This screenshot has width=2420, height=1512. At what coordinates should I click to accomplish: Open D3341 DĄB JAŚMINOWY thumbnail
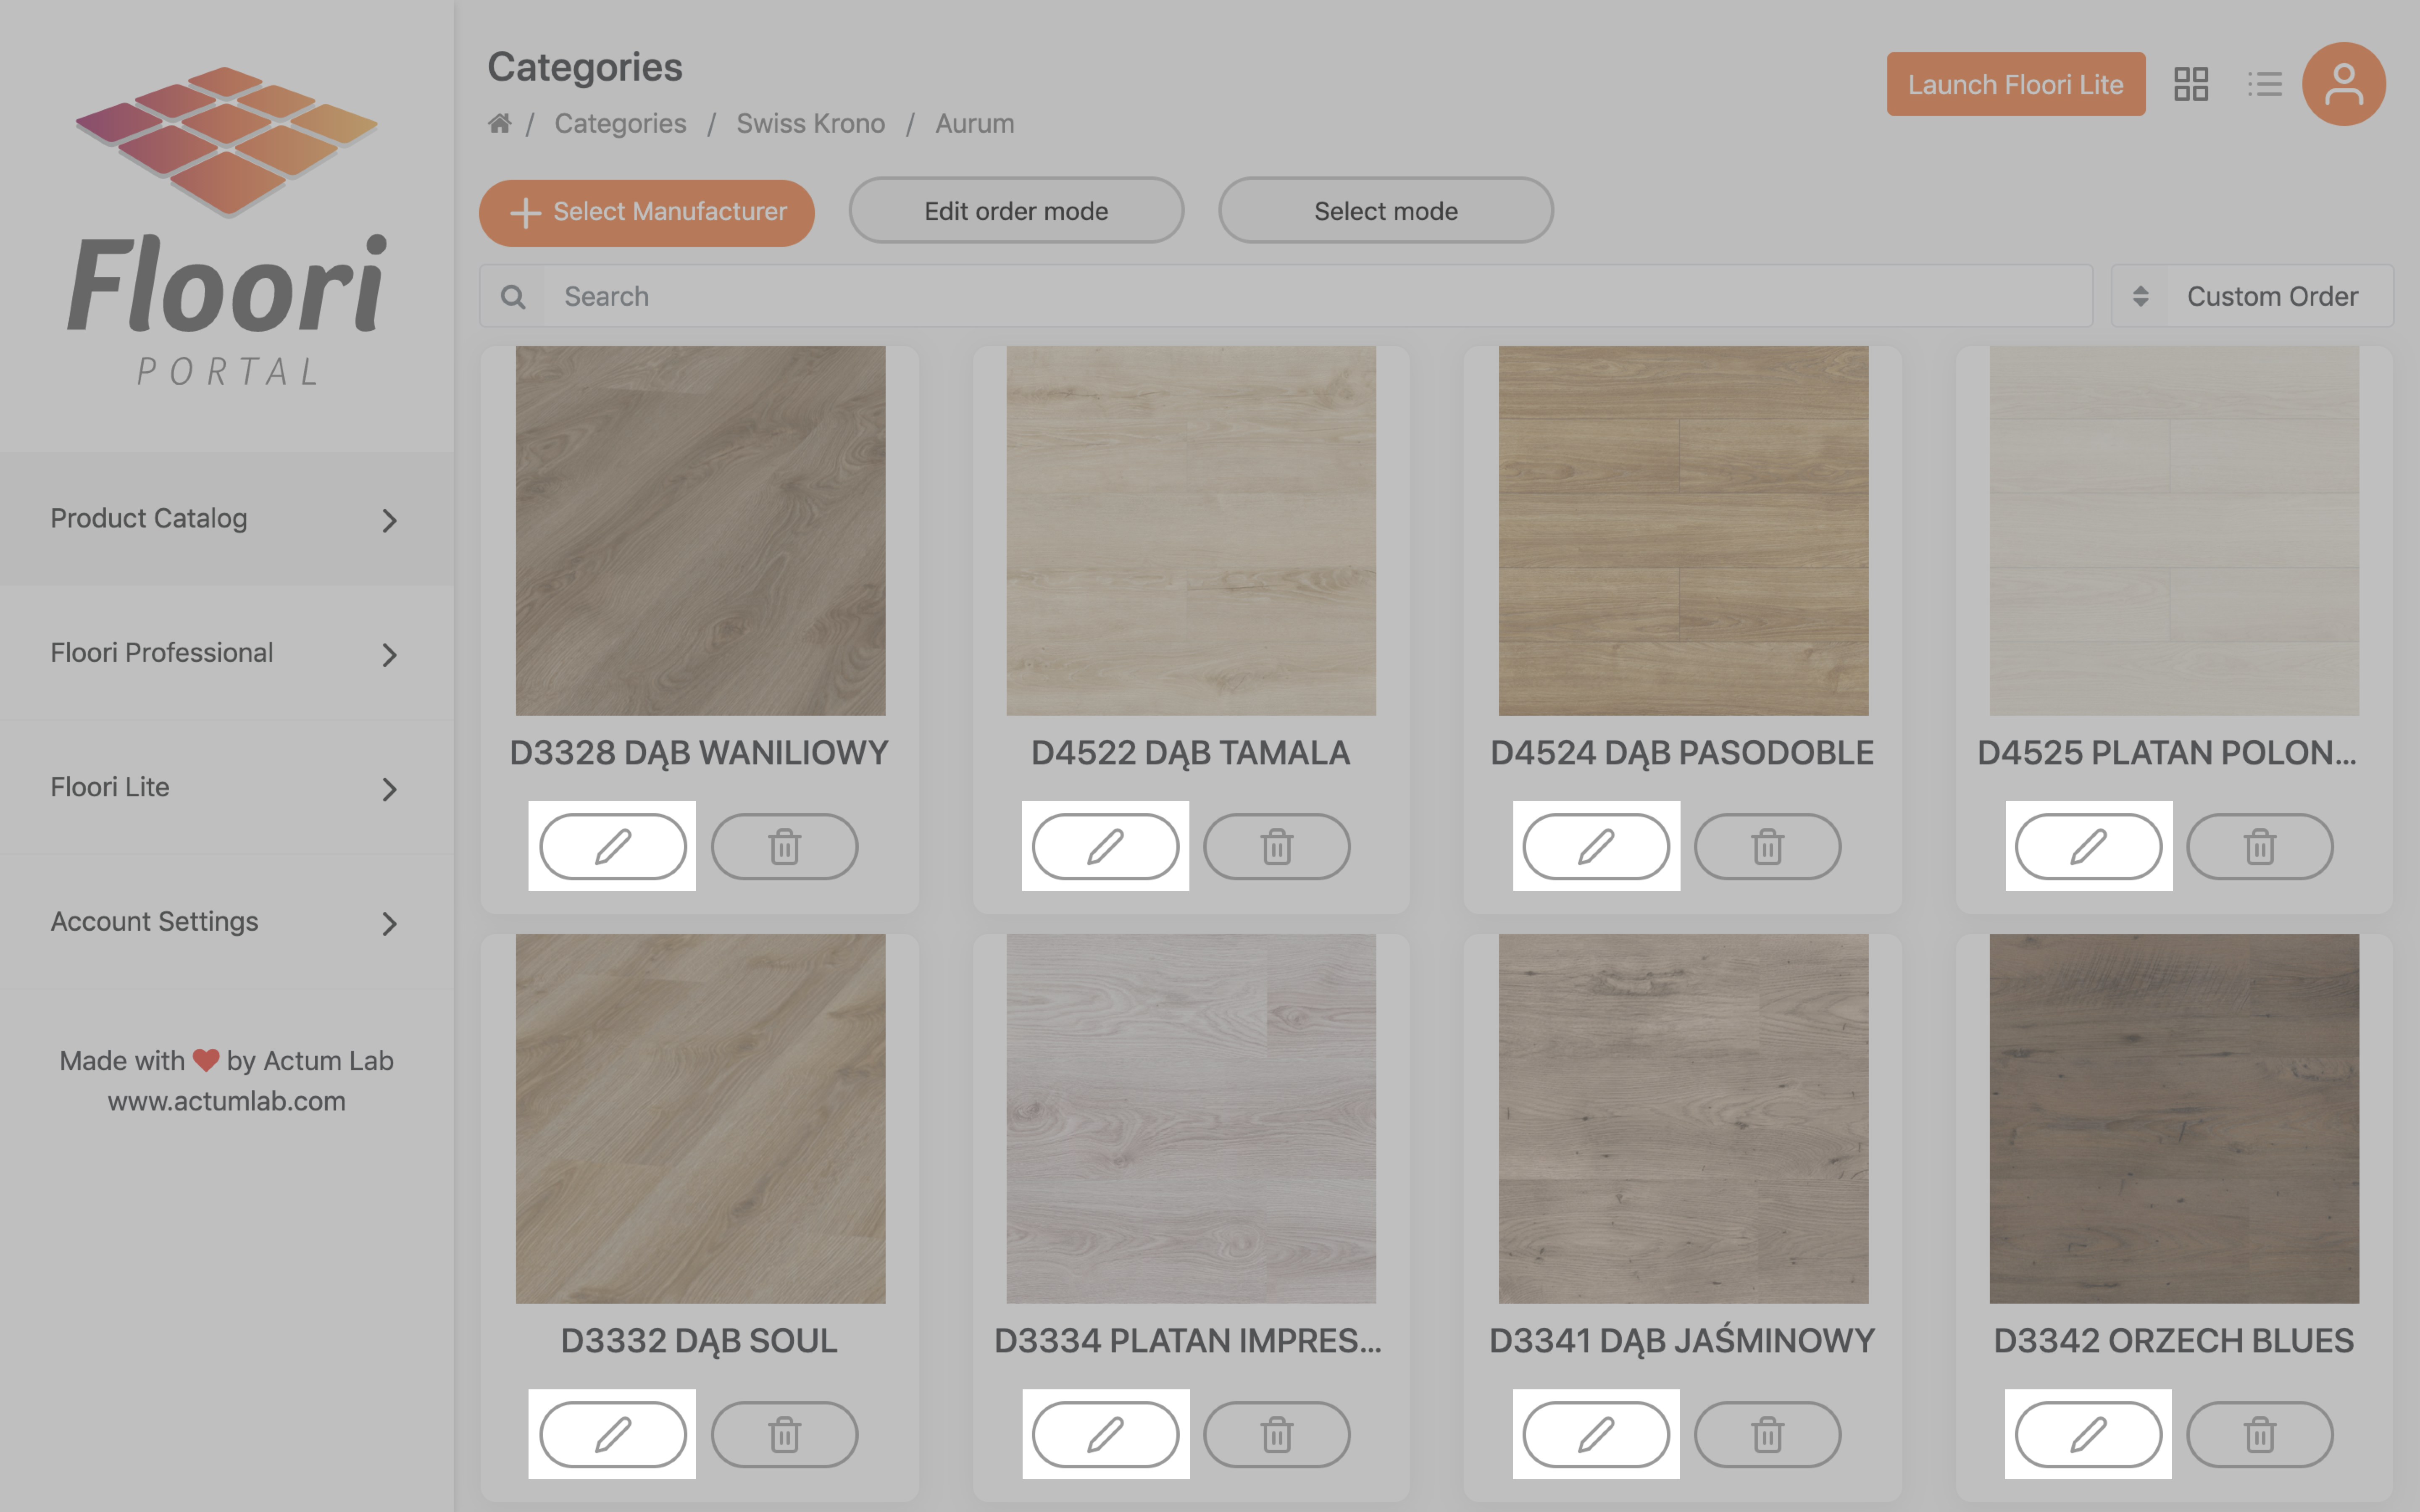tap(1683, 1119)
